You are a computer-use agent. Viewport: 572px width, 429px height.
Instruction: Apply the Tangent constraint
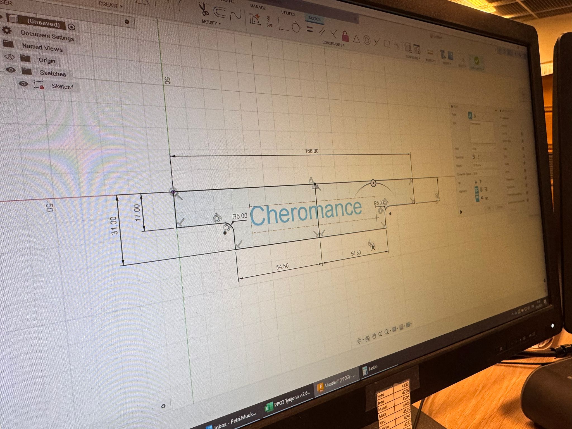[297, 27]
